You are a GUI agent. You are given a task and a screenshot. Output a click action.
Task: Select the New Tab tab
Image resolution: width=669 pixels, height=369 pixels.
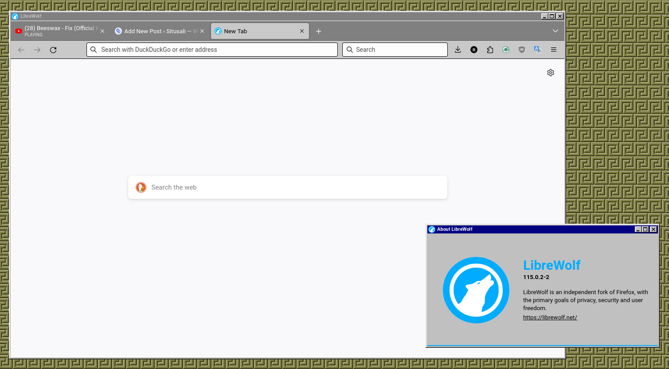[260, 31]
